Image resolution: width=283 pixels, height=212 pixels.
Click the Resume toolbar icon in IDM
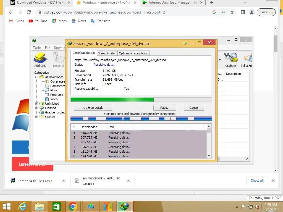58,60
